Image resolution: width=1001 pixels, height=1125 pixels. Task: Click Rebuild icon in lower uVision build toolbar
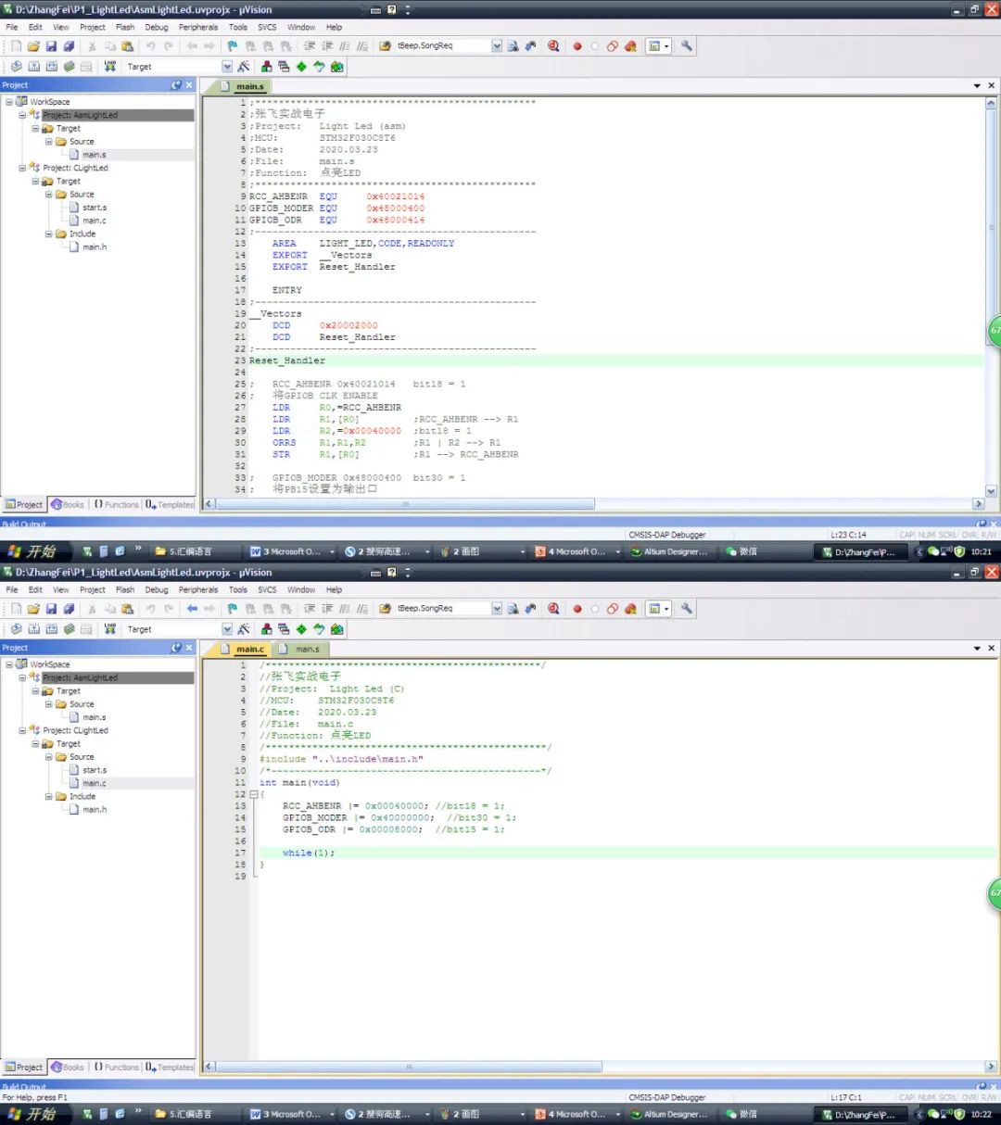pos(51,629)
